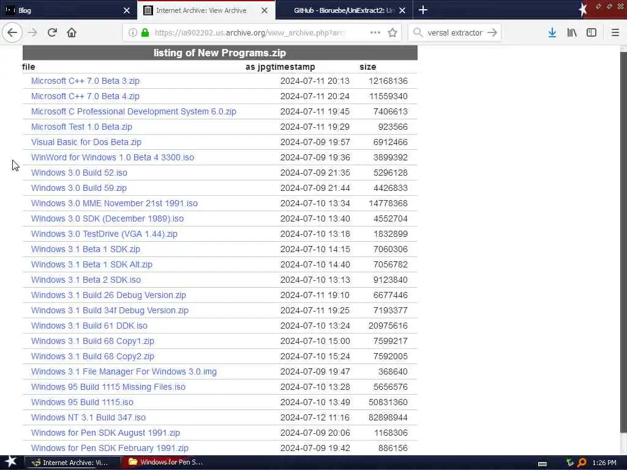This screenshot has width=627, height=470.
Task: Open Windows 3.1 File Manager For Windows 3.0.img
Action: (x=124, y=371)
